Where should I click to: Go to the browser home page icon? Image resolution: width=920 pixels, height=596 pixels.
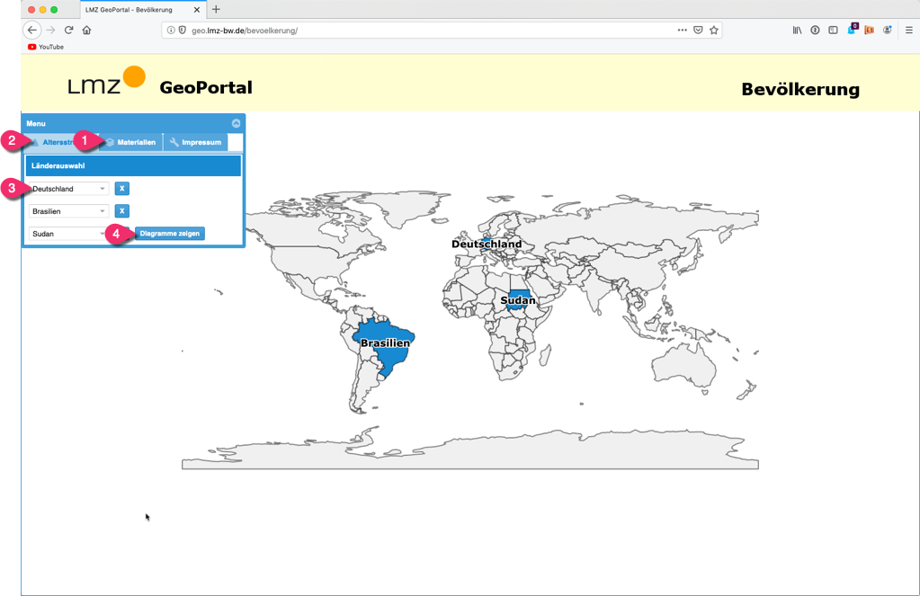[x=86, y=31]
